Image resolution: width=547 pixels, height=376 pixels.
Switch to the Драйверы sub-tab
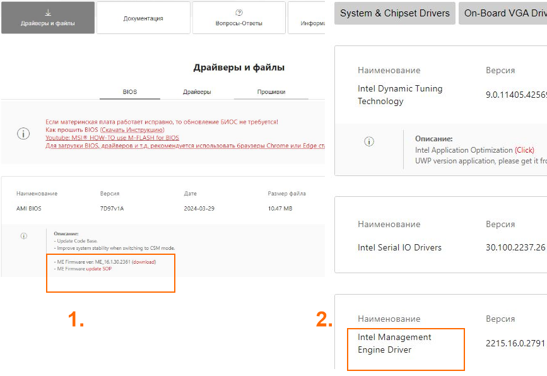(197, 92)
